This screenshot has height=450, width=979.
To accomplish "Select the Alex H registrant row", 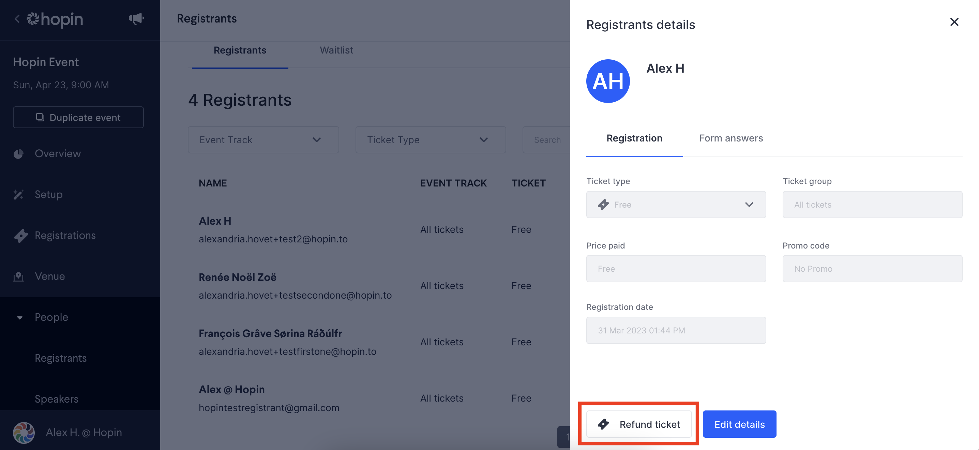I will tap(379, 229).
